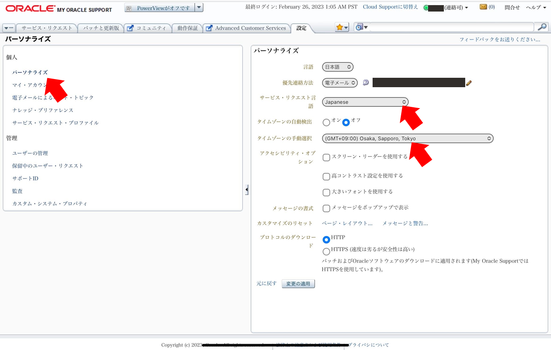Select the 設定 tab
This screenshot has height=350, width=551.
[301, 28]
